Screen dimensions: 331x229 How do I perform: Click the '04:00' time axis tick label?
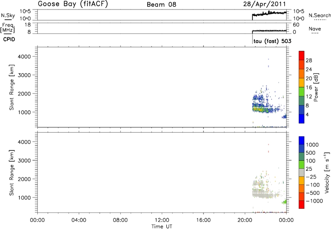coord(79,220)
